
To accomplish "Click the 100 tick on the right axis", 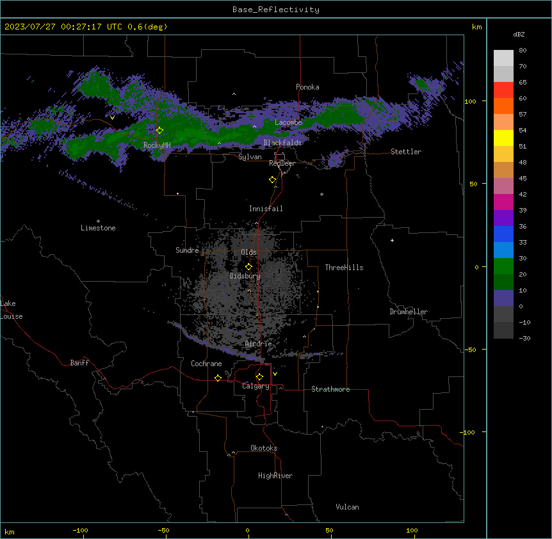I will click(470, 101).
